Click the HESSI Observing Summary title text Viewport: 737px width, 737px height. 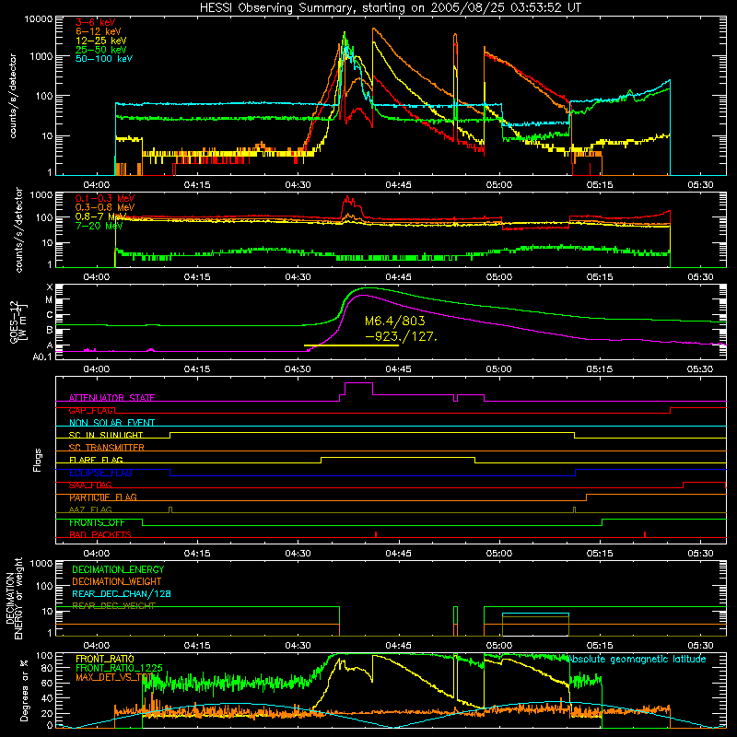pos(391,8)
